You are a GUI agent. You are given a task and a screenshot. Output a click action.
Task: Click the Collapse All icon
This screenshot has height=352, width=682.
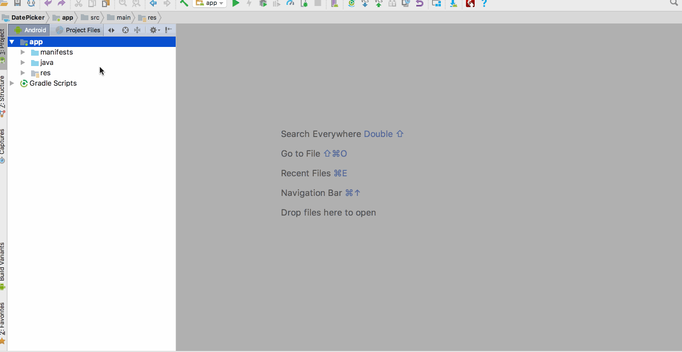pos(137,30)
